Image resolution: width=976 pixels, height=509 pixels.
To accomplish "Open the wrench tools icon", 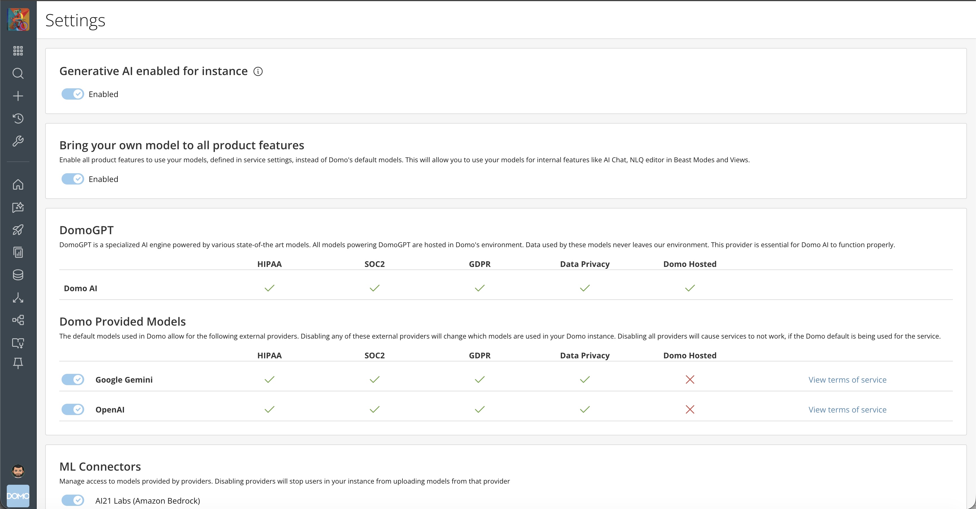I will (18, 141).
